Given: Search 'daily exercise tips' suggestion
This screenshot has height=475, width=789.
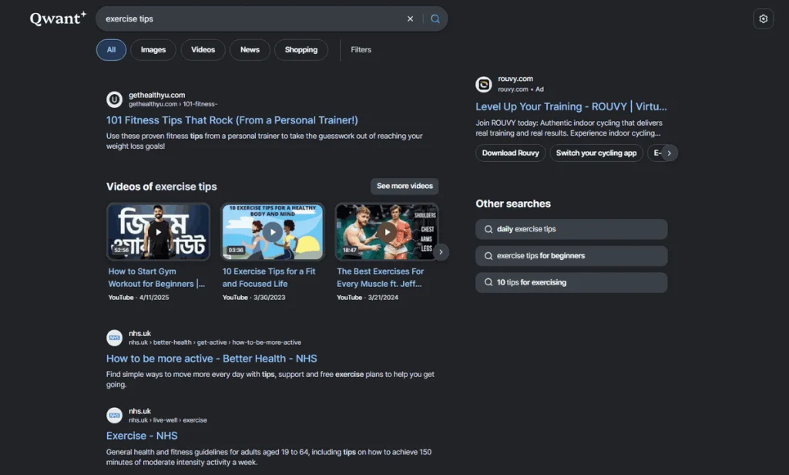Looking at the screenshot, I should pos(571,229).
